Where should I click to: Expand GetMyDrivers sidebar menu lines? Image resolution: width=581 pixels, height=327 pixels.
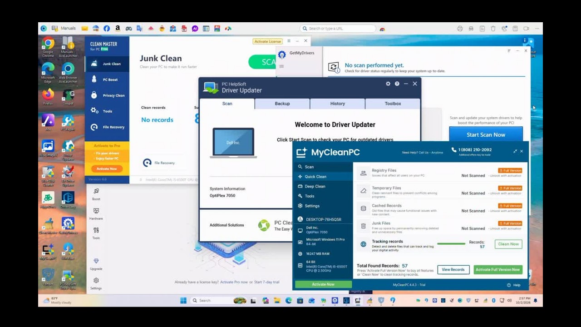(281, 67)
